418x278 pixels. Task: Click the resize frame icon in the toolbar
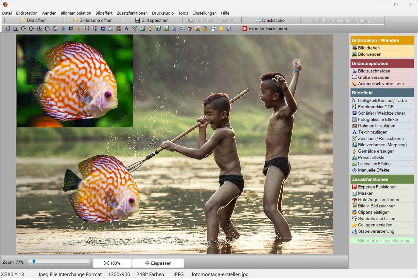pos(71,29)
